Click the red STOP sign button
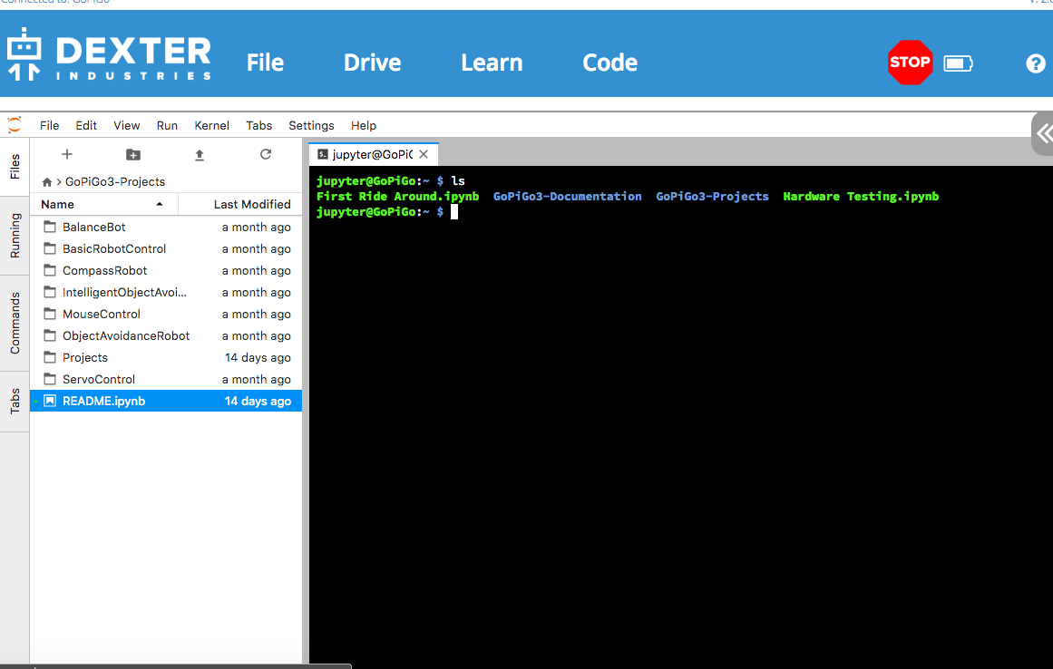 [910, 63]
